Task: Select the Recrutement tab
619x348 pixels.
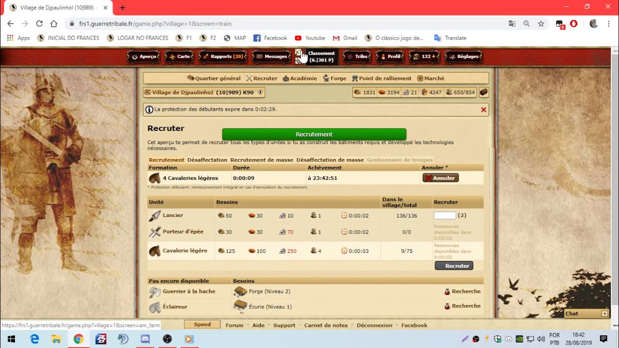Action: pyautogui.click(x=166, y=160)
